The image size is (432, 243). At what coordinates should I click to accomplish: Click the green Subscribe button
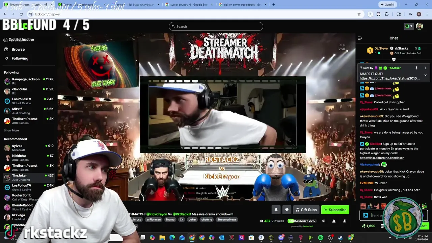[x=335, y=210]
